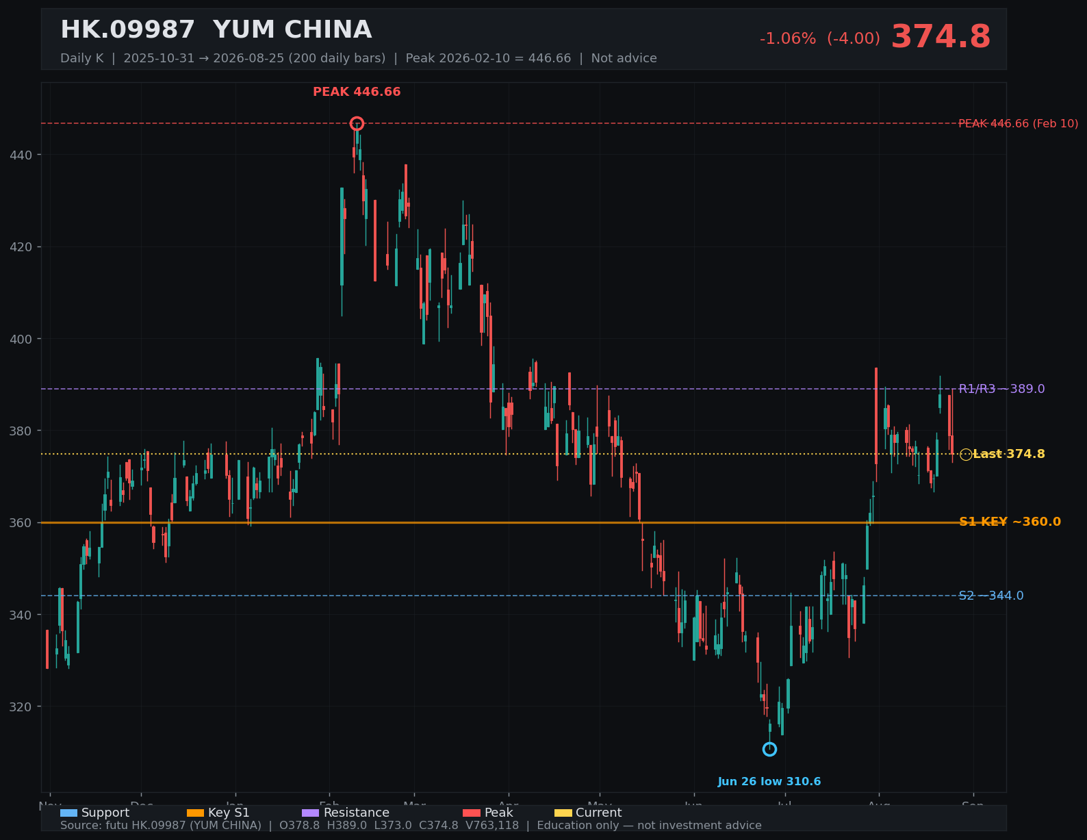Click the yellow Last 374.8 circle marker
The height and width of the screenshot is (840, 1087).
tap(966, 455)
